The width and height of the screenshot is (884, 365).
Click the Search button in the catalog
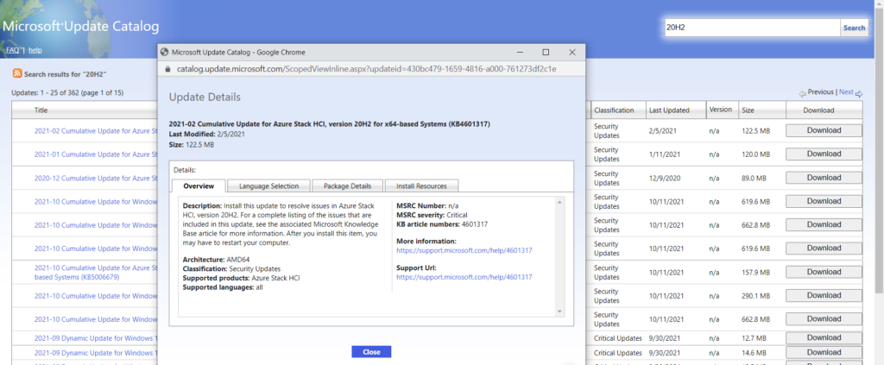coord(854,28)
